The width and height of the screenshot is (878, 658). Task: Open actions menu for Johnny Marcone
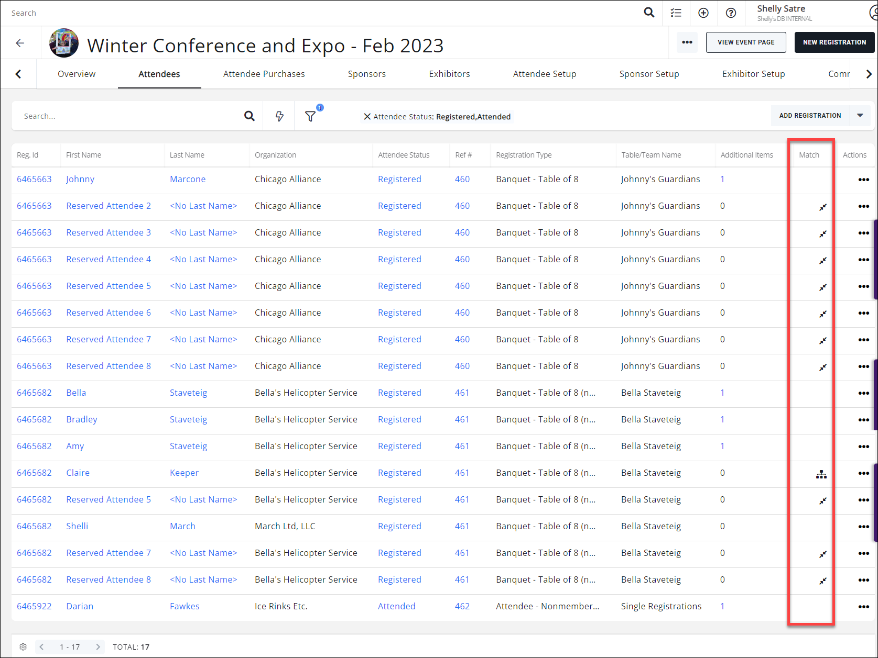(863, 180)
